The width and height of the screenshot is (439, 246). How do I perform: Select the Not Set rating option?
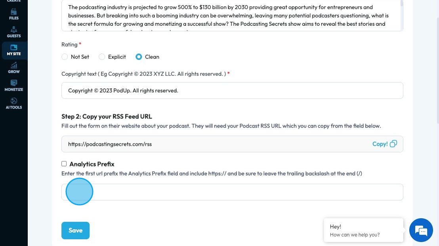click(65, 57)
